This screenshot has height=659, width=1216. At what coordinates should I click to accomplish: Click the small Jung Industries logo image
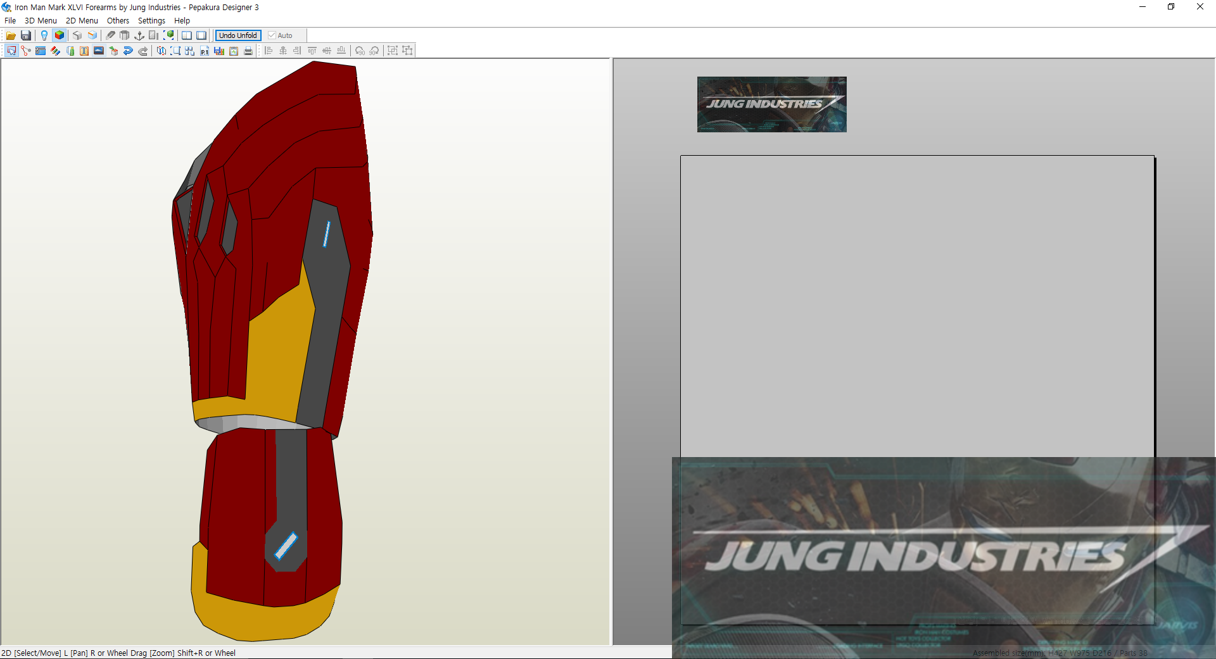click(x=771, y=104)
